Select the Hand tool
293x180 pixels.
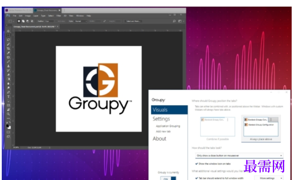click(x=8, y=110)
